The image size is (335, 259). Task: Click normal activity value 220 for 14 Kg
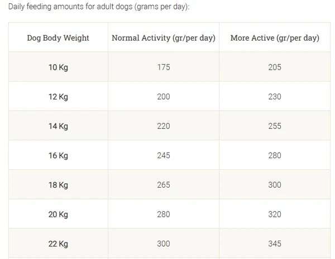point(164,126)
